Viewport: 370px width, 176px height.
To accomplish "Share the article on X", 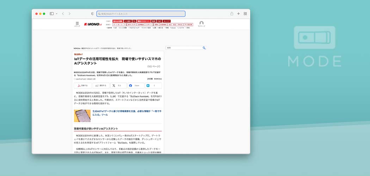I will coord(118,86).
